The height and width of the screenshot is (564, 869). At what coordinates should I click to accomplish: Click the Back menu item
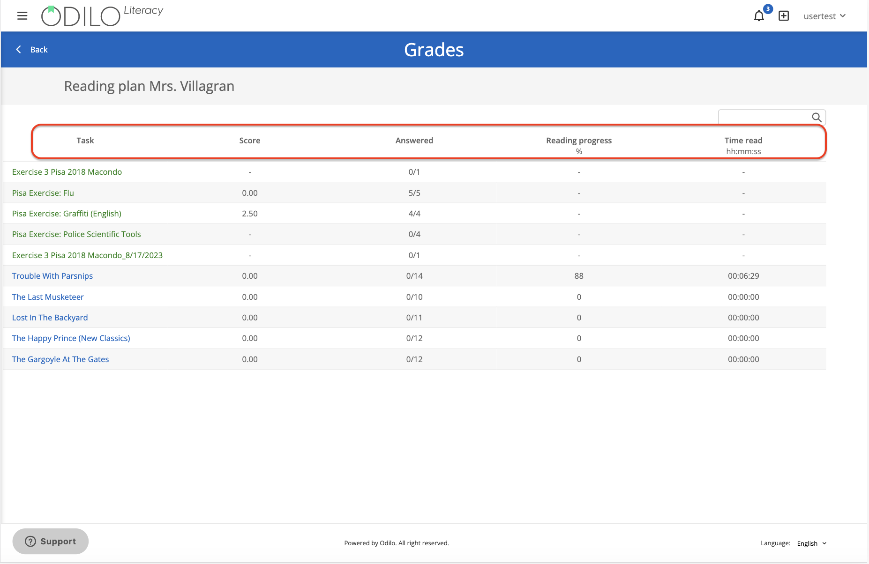tap(39, 49)
